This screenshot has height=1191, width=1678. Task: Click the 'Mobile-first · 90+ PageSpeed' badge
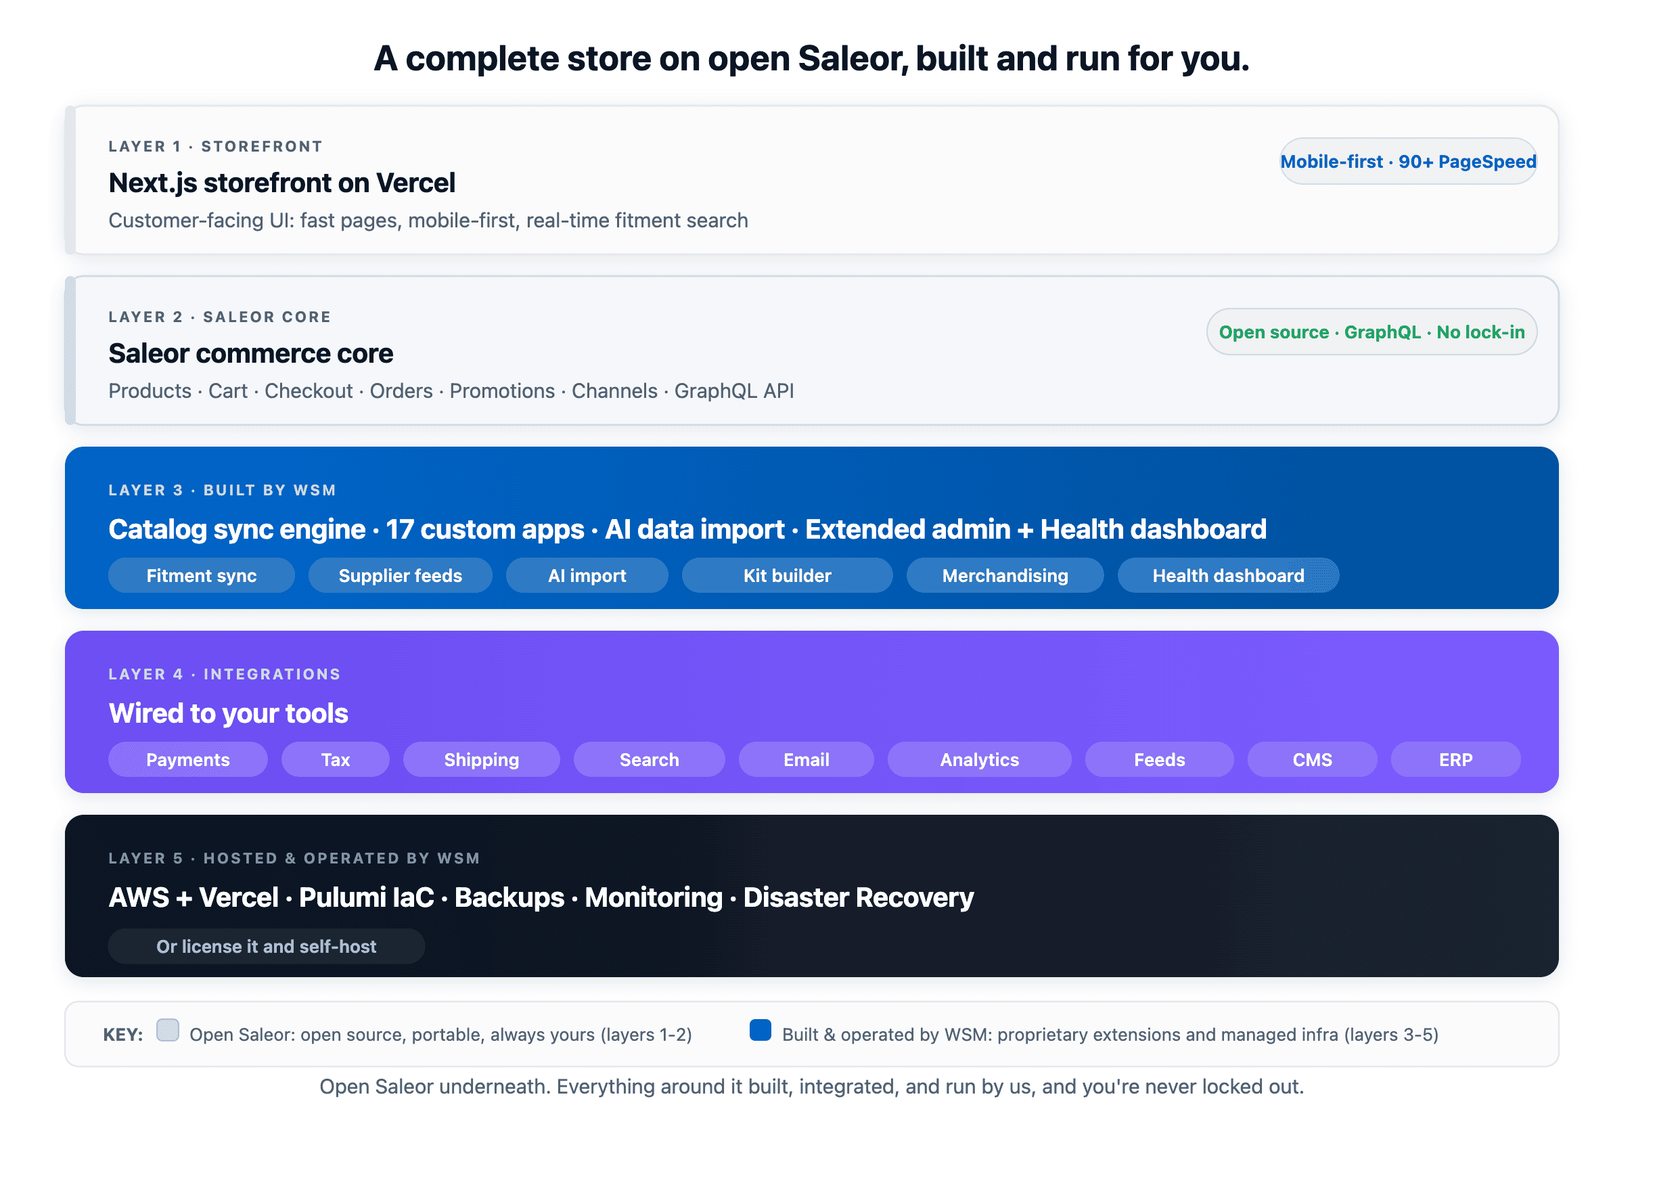click(x=1407, y=161)
